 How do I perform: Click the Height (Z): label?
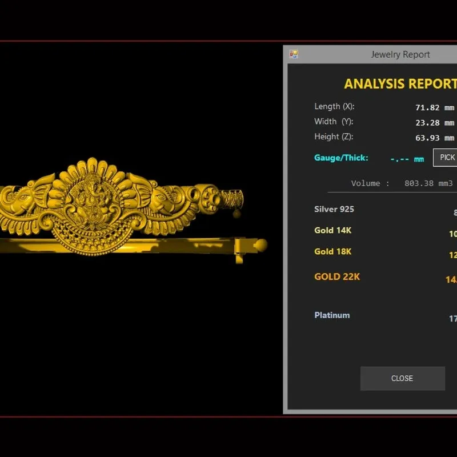[x=334, y=137]
